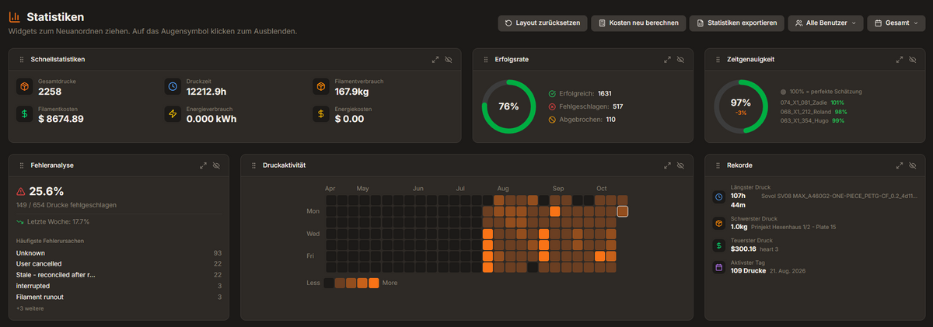Screen dimensions: 933x327
Task: Click the Filamentverbrauch cube icon
Action: pos(320,86)
